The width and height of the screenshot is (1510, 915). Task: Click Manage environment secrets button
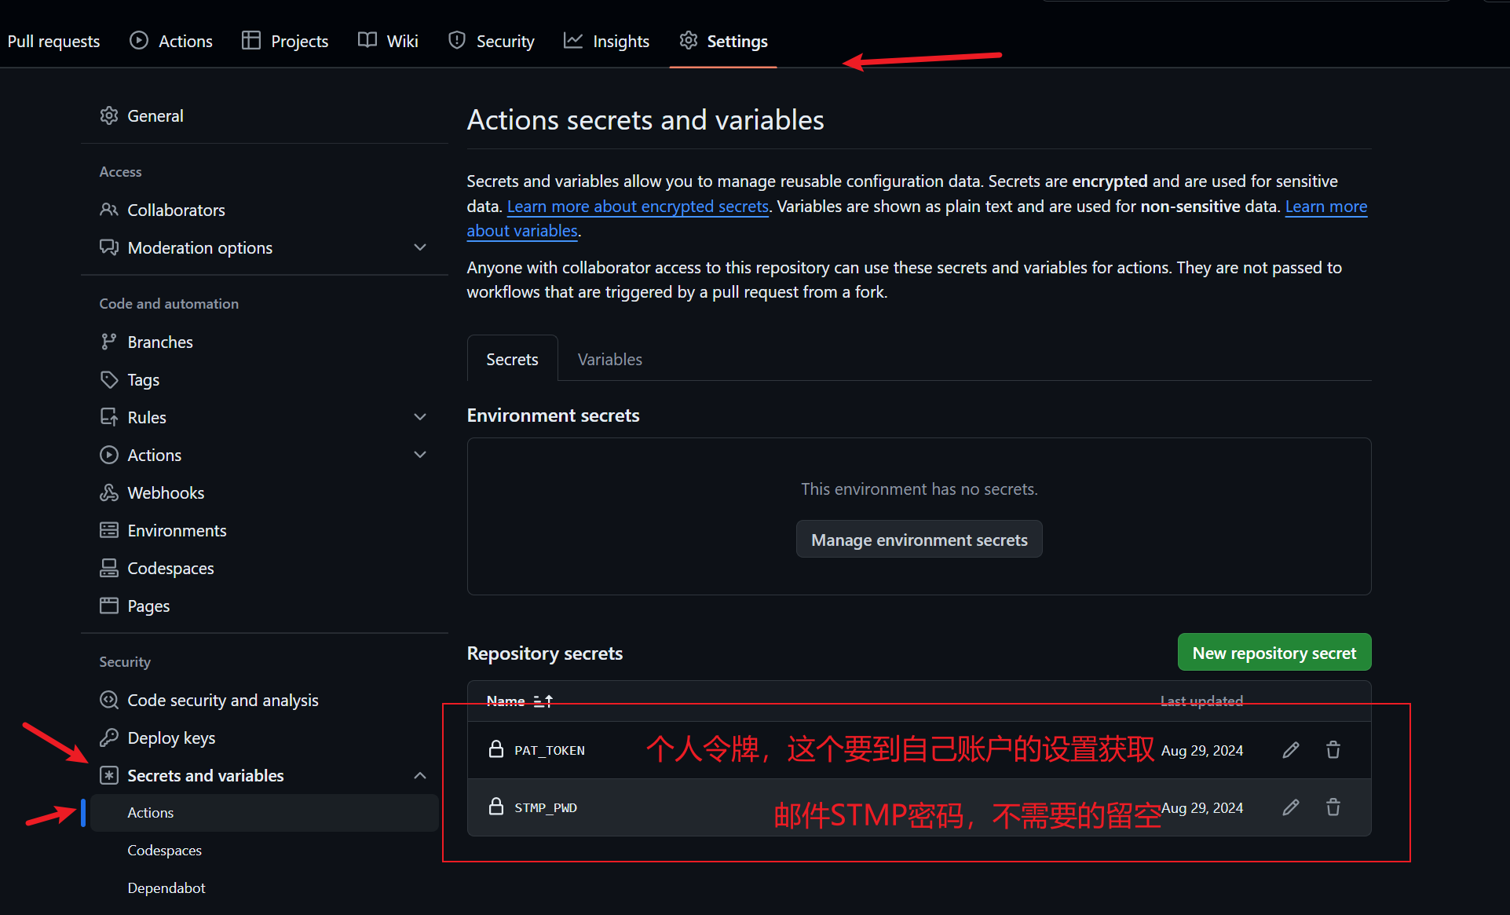coord(919,540)
